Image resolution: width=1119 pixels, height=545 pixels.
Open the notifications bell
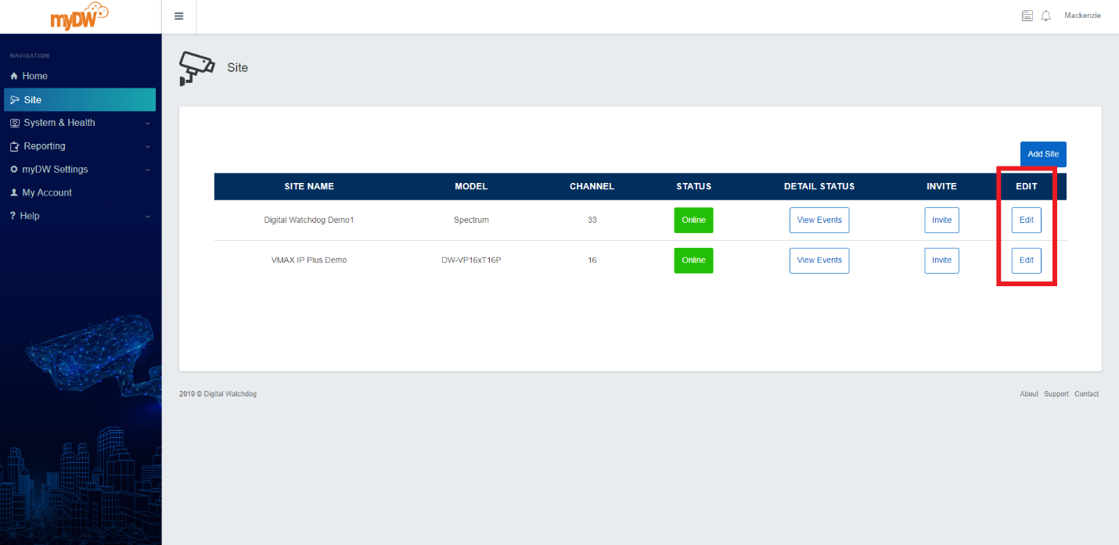tap(1046, 16)
